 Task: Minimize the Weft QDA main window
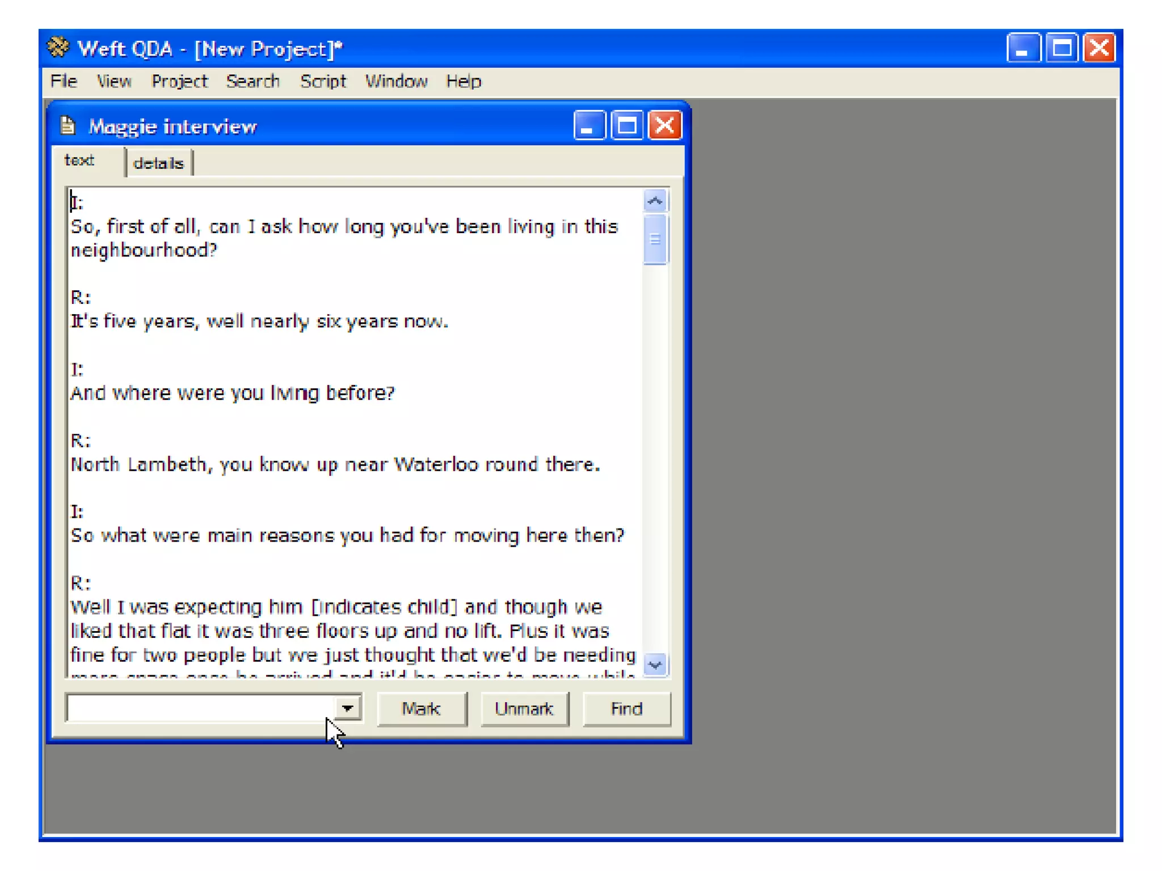click(1023, 48)
